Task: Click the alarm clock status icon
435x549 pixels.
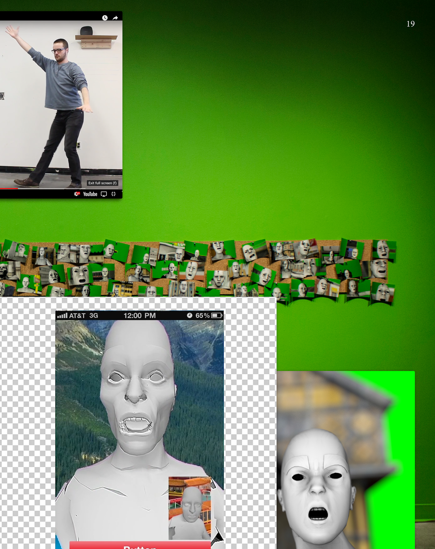Action: coord(189,316)
